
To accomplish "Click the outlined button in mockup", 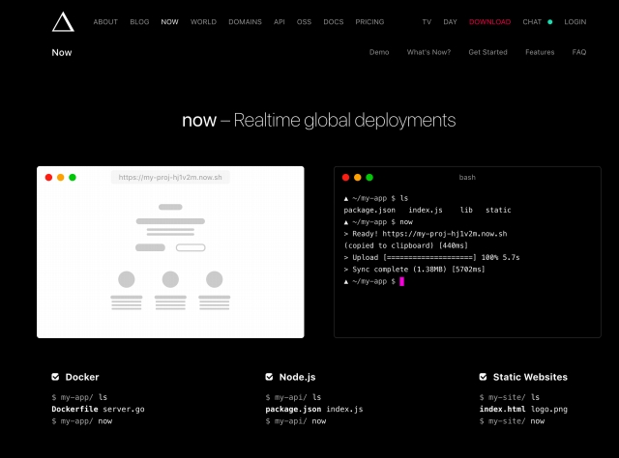I will pyautogui.click(x=191, y=247).
